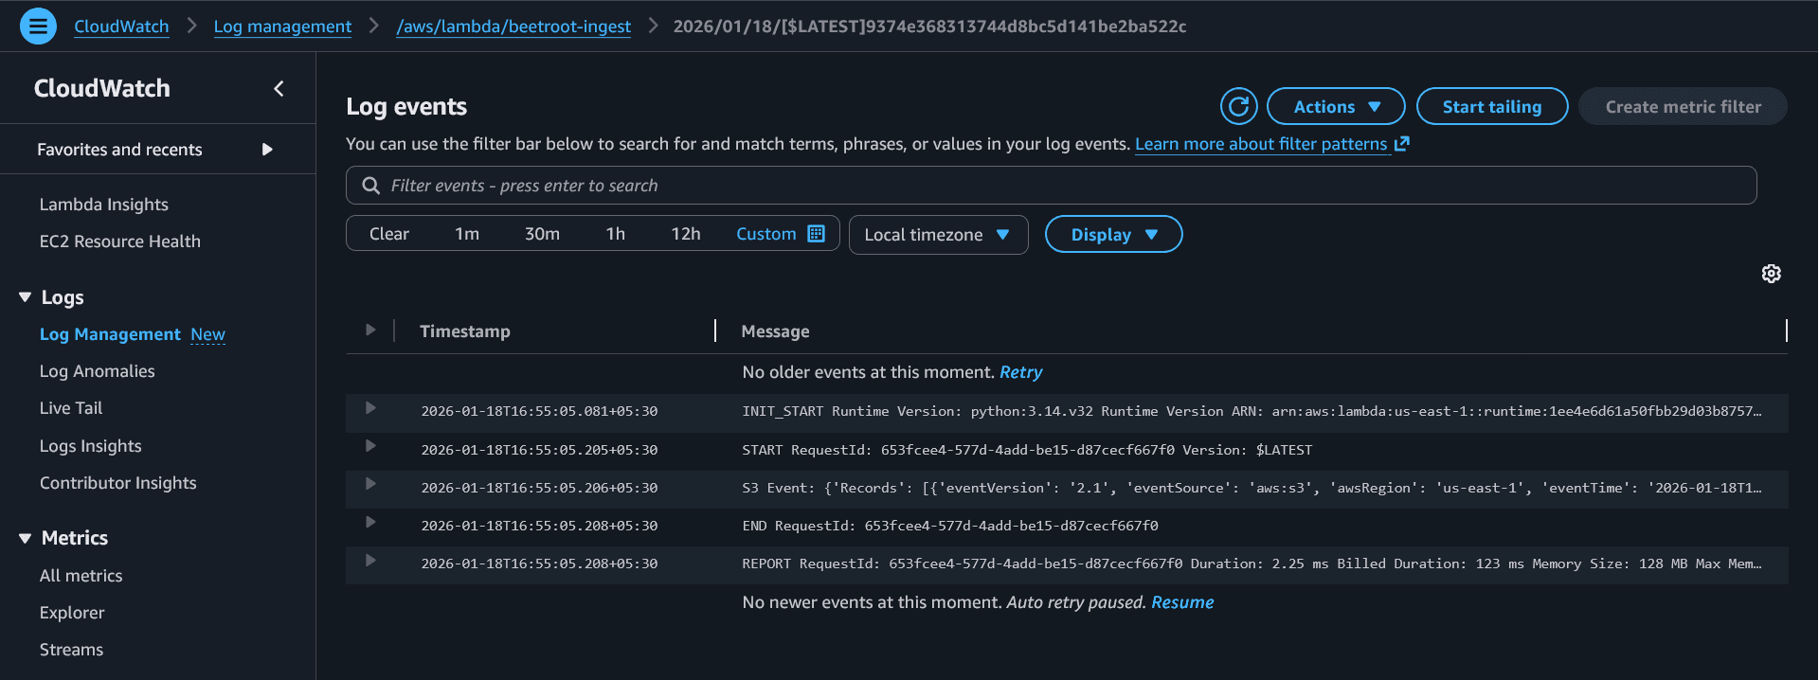Click Create metric filter button
1819x680 pixels.
pos(1683,106)
